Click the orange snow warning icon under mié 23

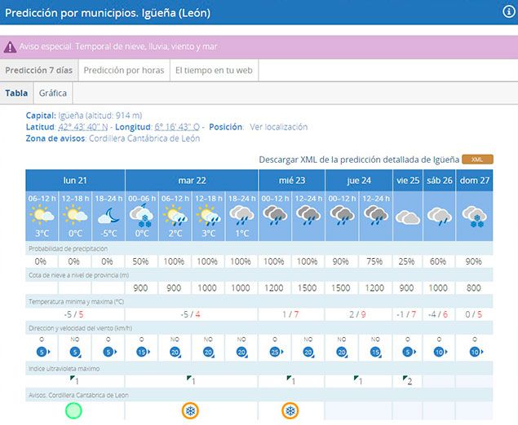(290, 410)
